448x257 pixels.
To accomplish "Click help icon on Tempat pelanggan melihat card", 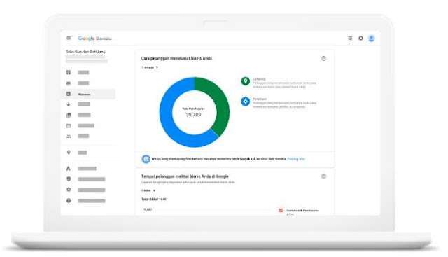I will pos(323,176).
